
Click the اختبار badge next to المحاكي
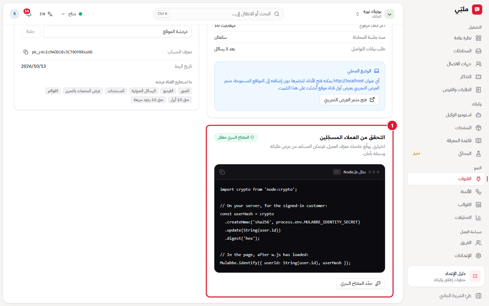416,154
